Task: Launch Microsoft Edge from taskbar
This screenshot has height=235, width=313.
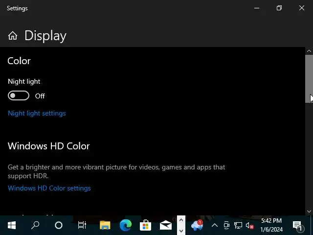Action: [x=126, y=225]
